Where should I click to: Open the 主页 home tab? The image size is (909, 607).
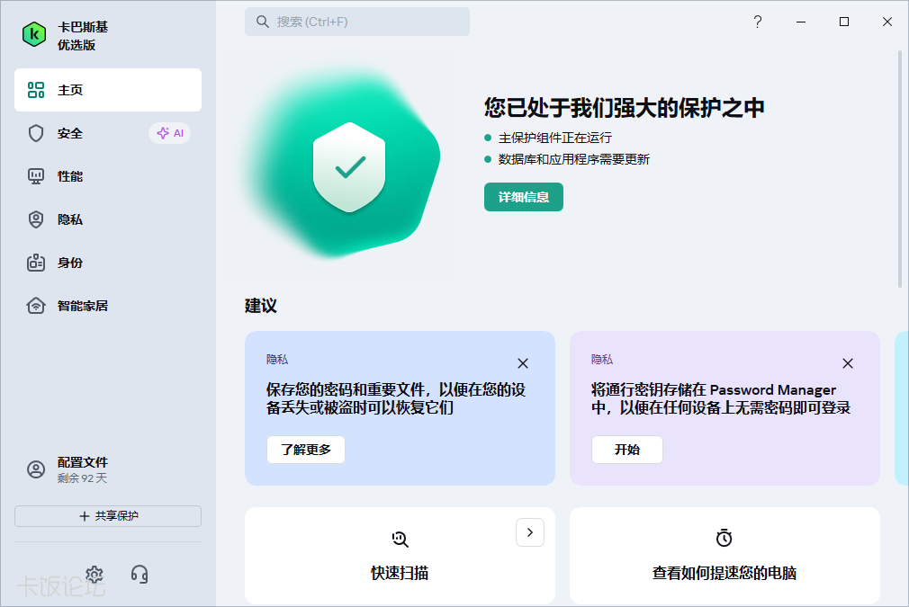(x=108, y=90)
